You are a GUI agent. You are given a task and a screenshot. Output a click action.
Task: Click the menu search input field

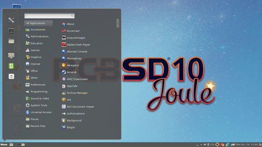click(x=49, y=16)
